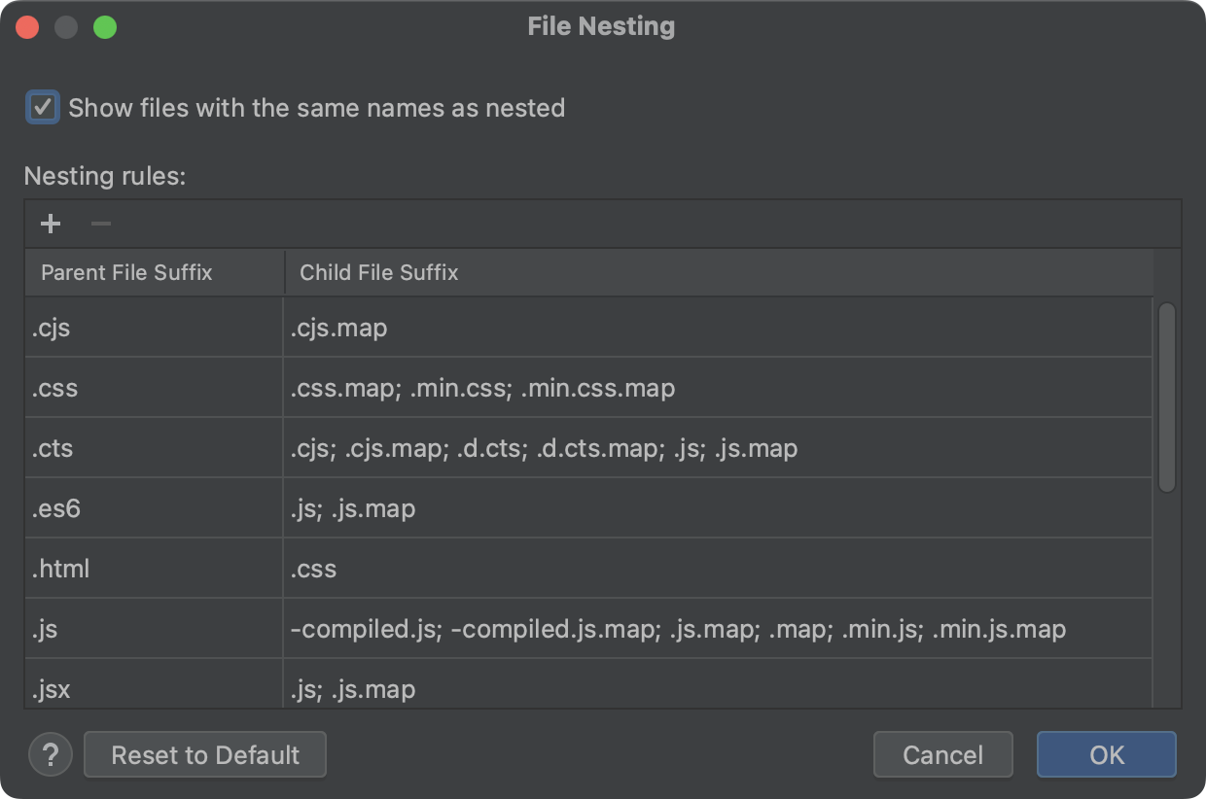Click the Parent File Suffix column header
This screenshot has height=799, width=1206.
(x=126, y=273)
